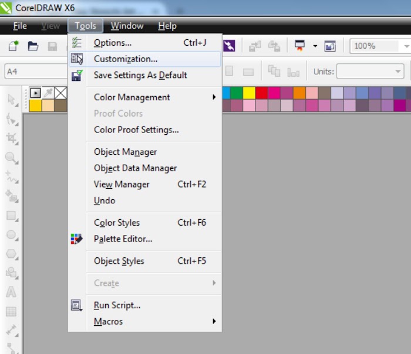Open the Help menu

tap(167, 26)
